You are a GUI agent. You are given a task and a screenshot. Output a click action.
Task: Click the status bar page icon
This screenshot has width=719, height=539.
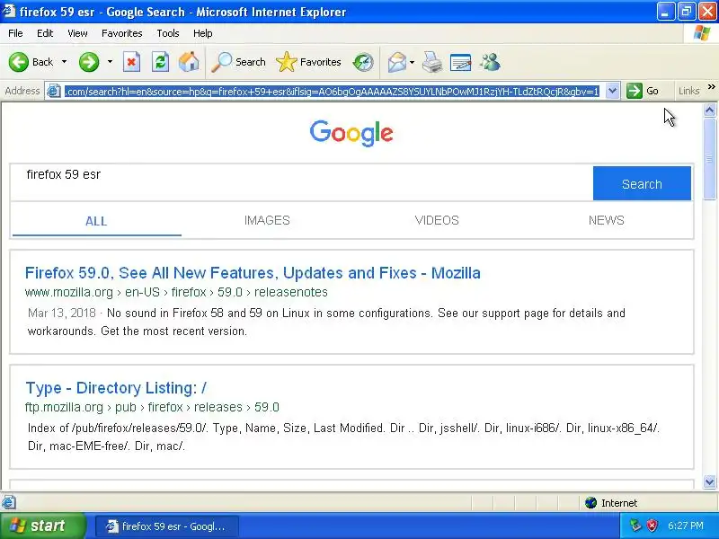pos(9,503)
